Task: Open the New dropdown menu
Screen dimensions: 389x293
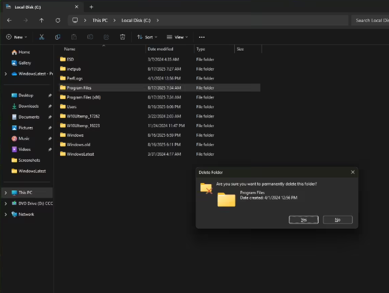Action: pyautogui.click(x=17, y=37)
